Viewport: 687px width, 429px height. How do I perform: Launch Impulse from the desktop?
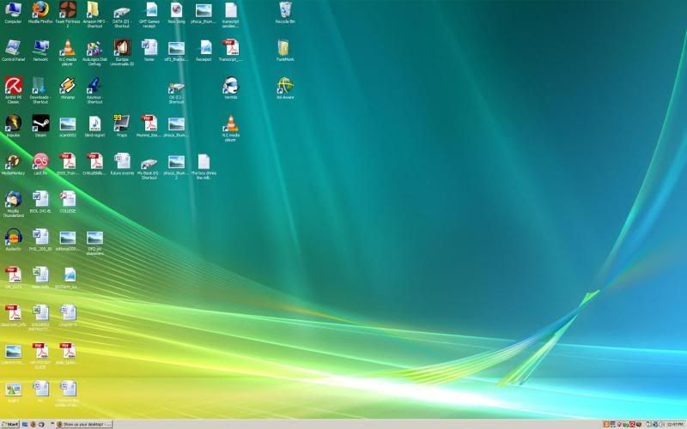click(13, 125)
